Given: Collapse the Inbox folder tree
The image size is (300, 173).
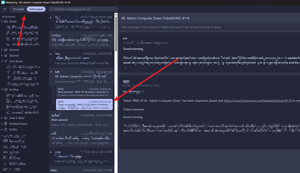Looking at the screenshot, I should [2, 21].
